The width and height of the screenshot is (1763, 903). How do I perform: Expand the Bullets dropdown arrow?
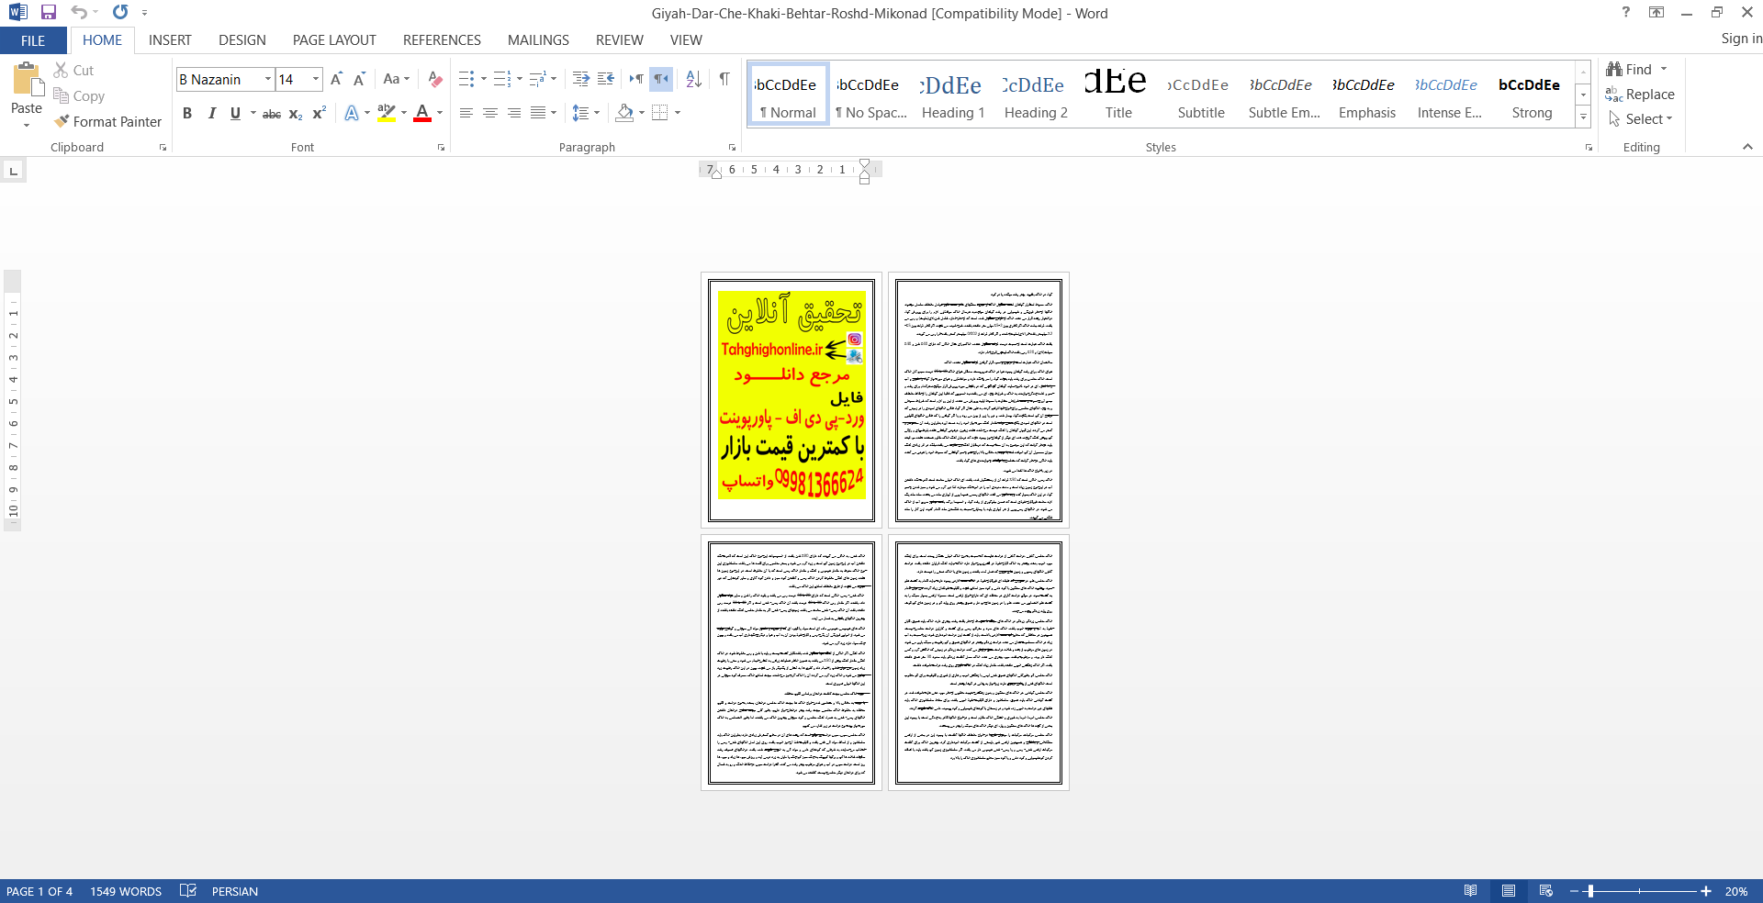(484, 79)
